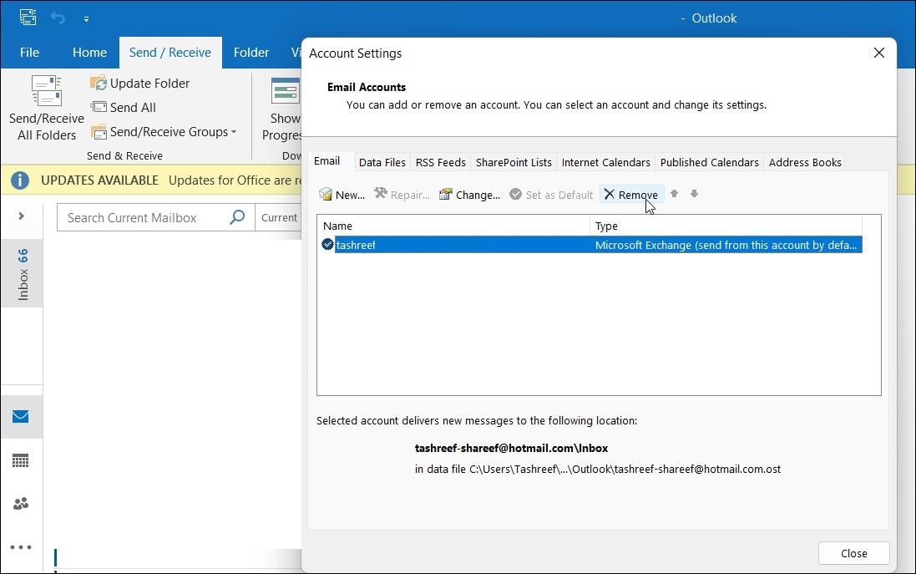916x574 pixels.
Task: Click the Type column header
Action: [726, 226]
